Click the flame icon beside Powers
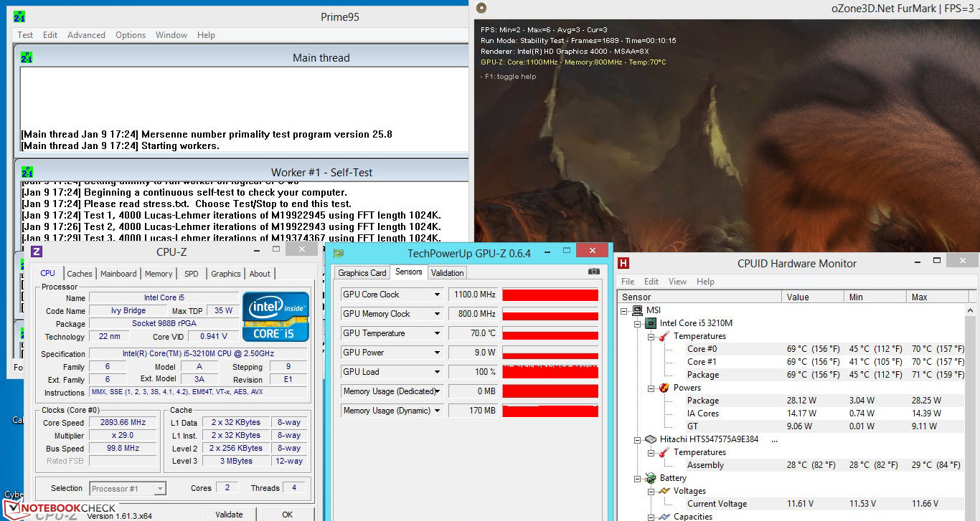980x521 pixels. tap(664, 388)
